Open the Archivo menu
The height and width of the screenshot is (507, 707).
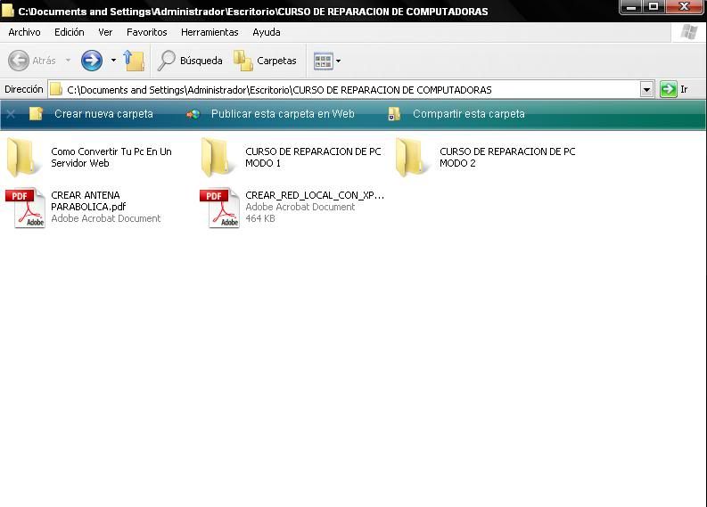tap(24, 32)
